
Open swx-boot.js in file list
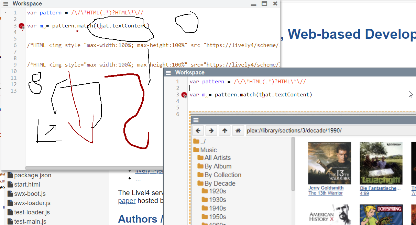point(30,194)
